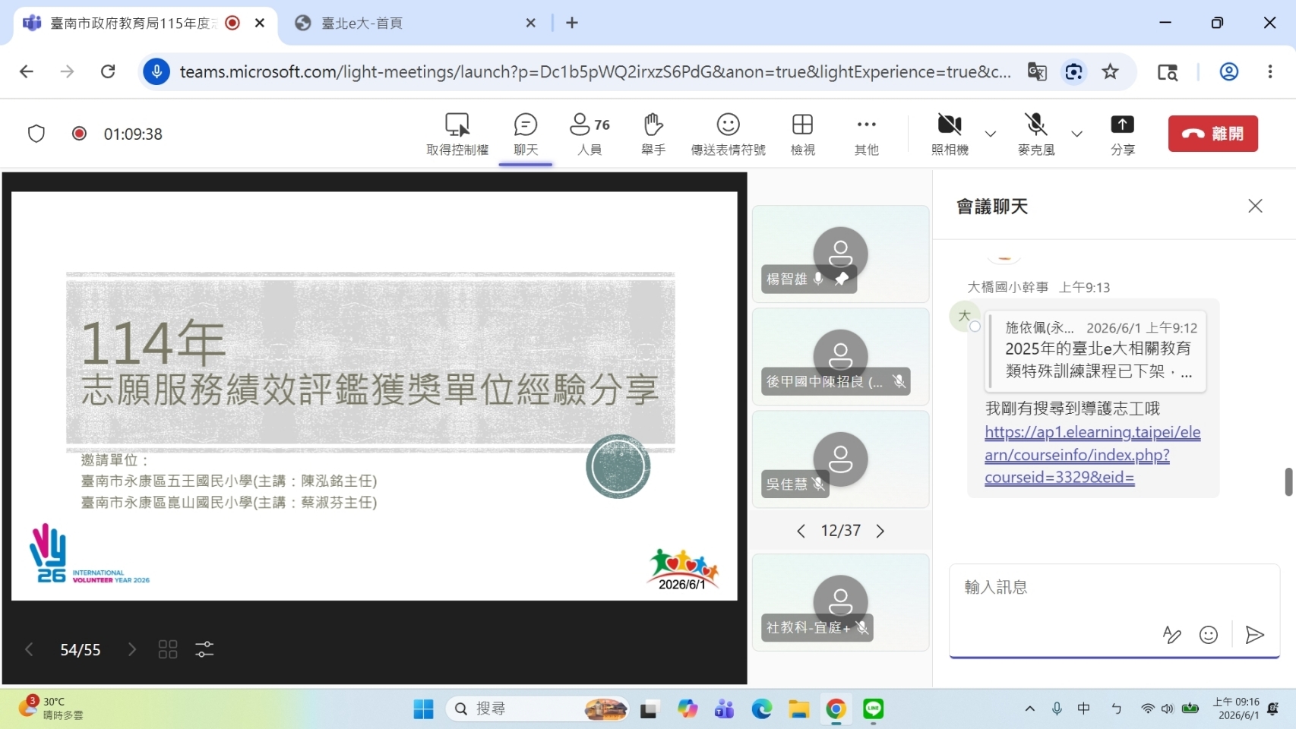Select 楊智雄 participant tile
The height and width of the screenshot is (729, 1296).
pos(840,254)
